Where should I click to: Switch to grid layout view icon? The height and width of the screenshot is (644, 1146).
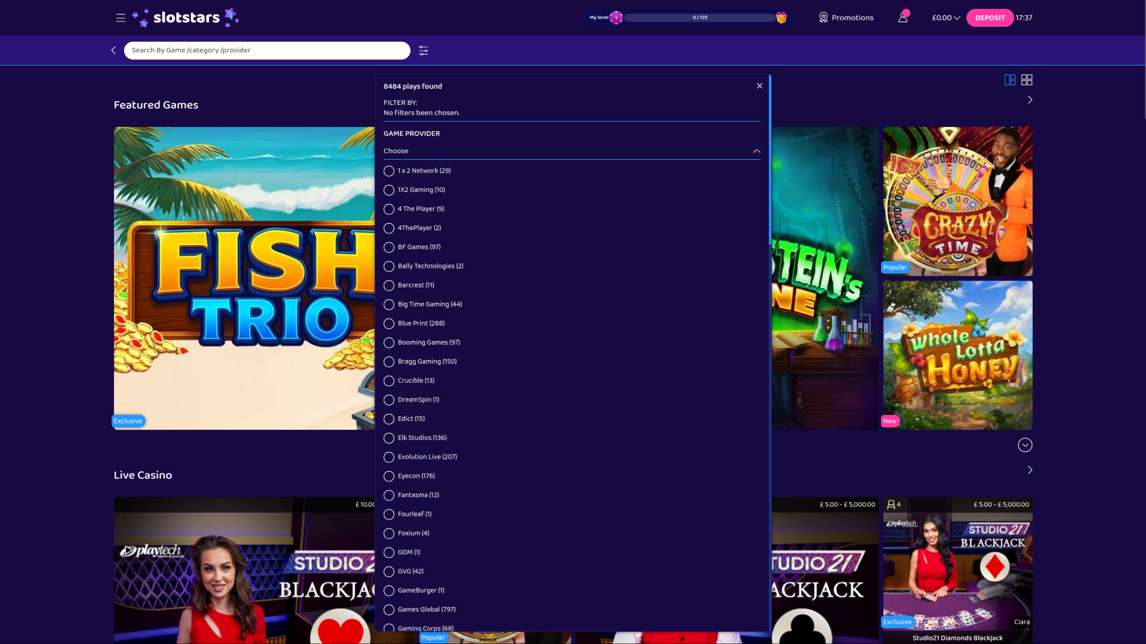coord(1027,80)
